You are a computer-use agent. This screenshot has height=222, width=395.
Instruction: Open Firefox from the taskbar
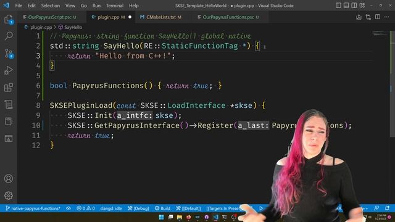tap(188, 217)
